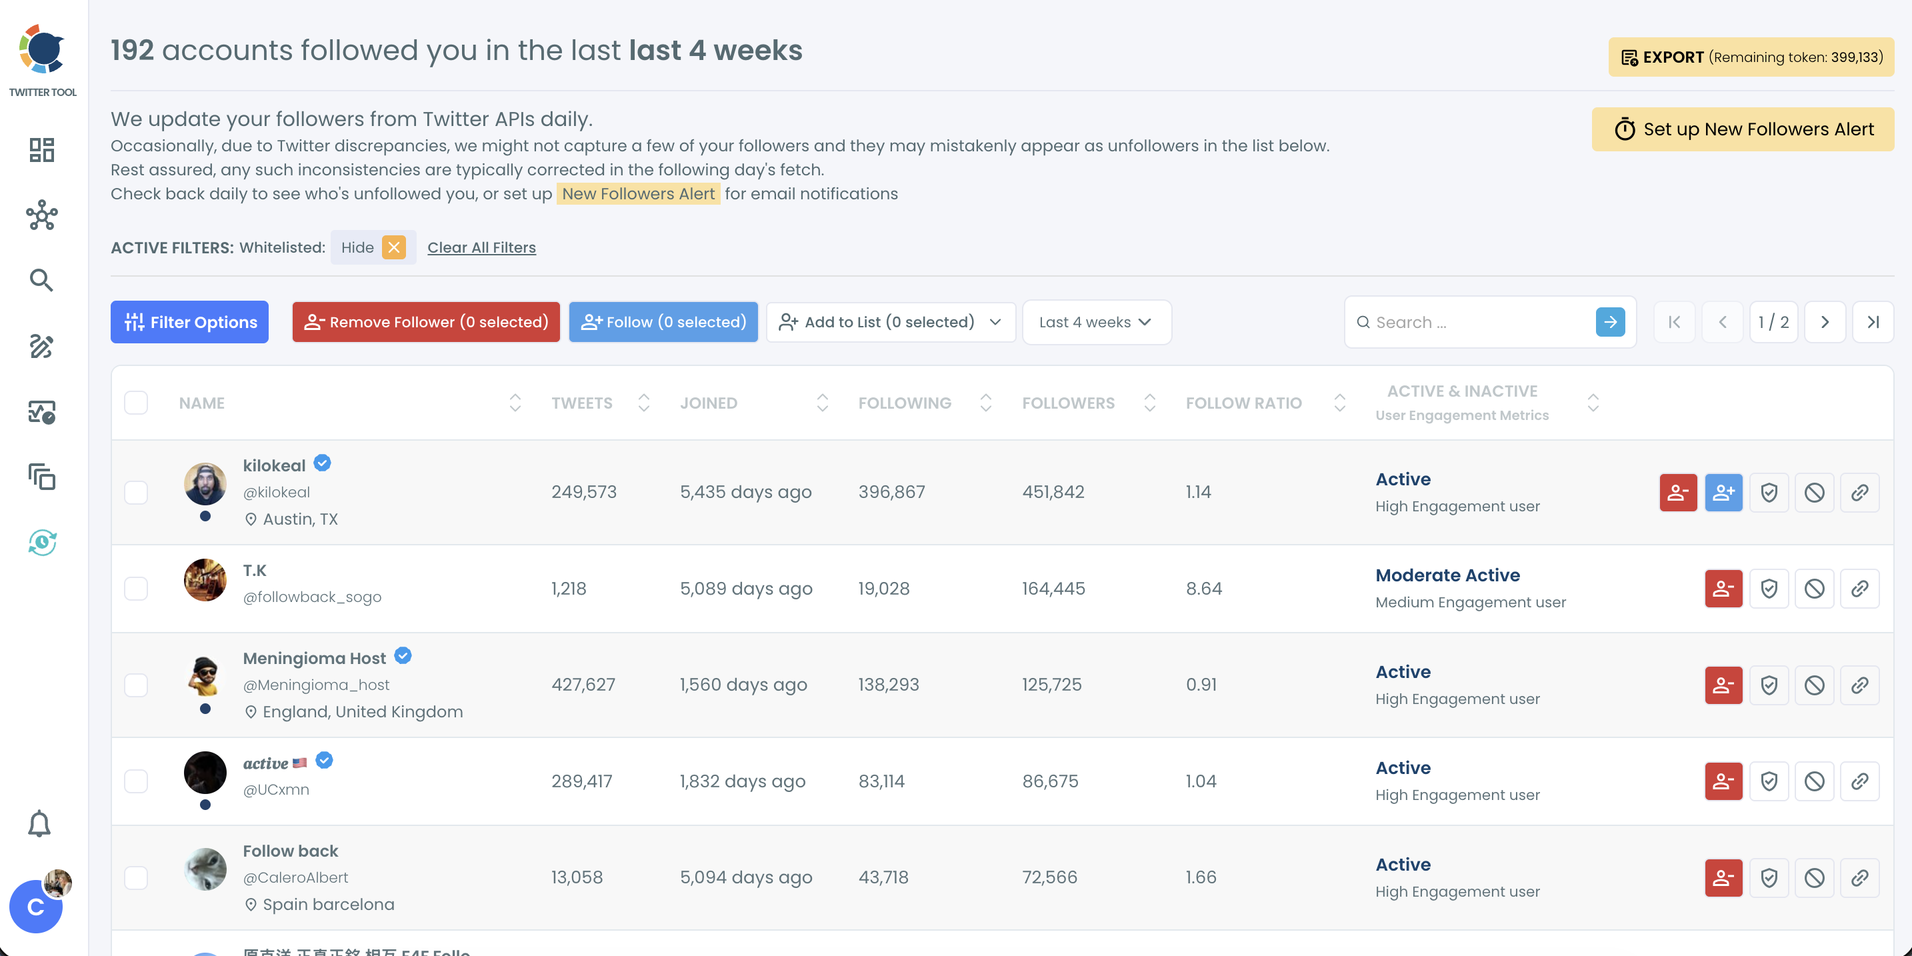Toggle the select-all checkbox in header

point(136,402)
